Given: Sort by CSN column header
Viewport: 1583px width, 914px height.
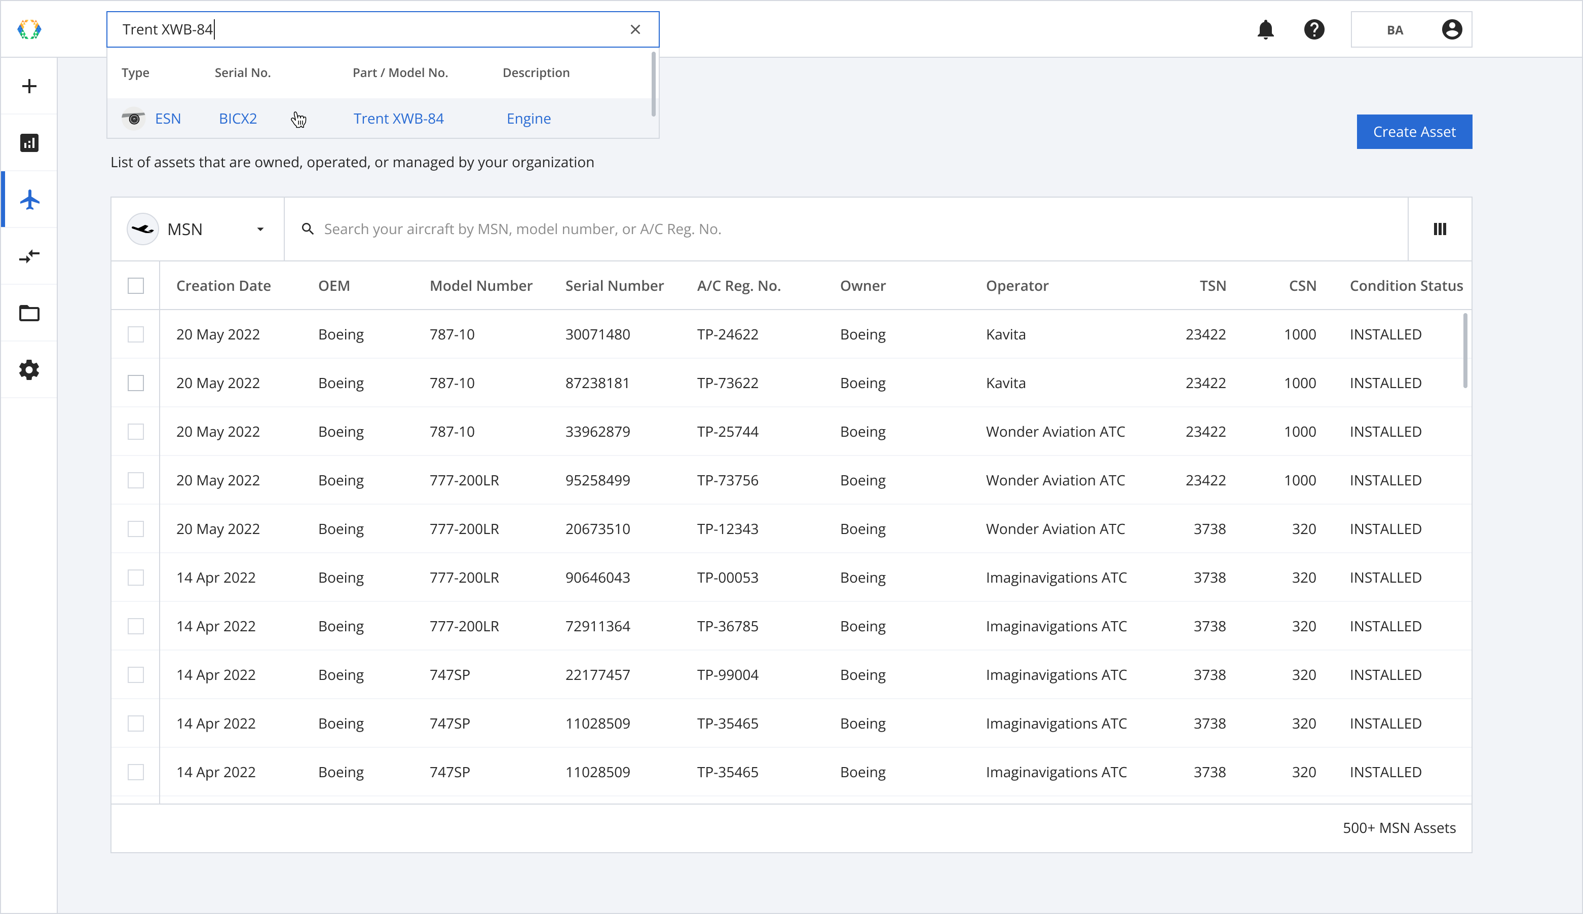Looking at the screenshot, I should click(1302, 286).
